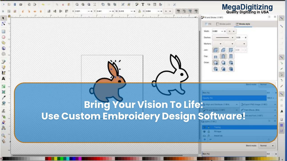Select the Node edit tool
The image size is (287, 161).
pyautogui.click(x=3, y=24)
